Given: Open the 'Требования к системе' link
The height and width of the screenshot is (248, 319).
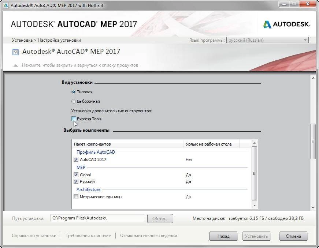Looking at the screenshot, I should click(88, 236).
